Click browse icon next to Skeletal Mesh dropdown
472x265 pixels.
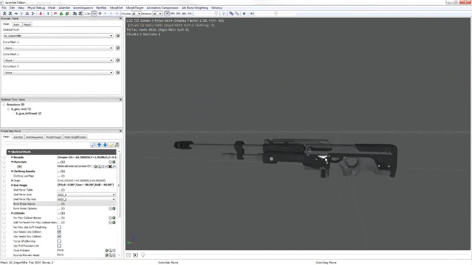(x=118, y=36)
